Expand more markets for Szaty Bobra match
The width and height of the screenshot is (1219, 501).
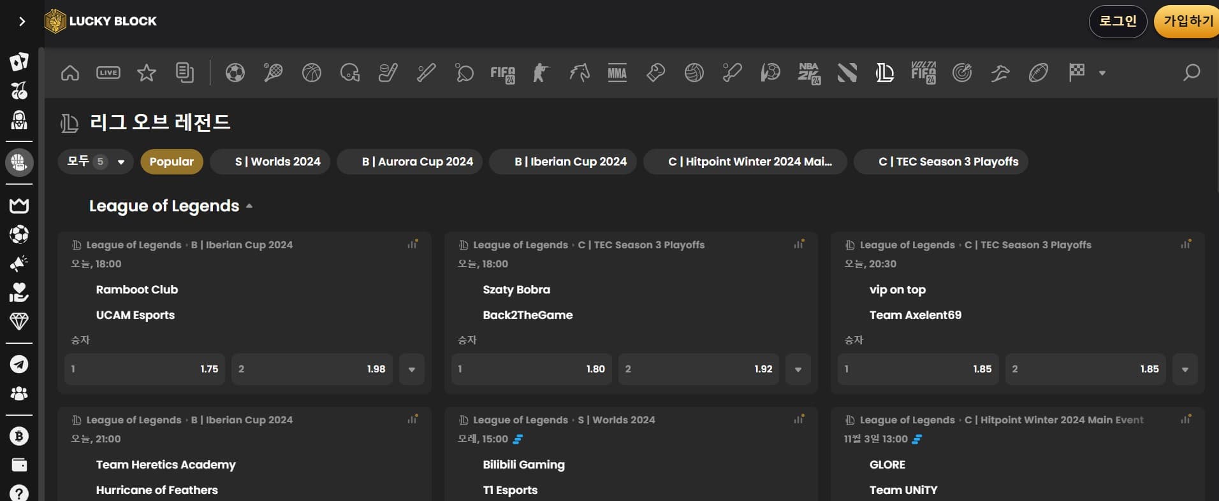[x=798, y=369]
